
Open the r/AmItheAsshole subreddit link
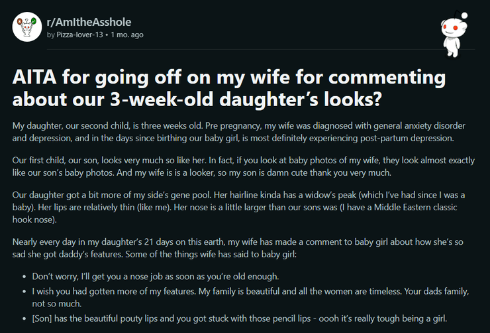(87, 21)
